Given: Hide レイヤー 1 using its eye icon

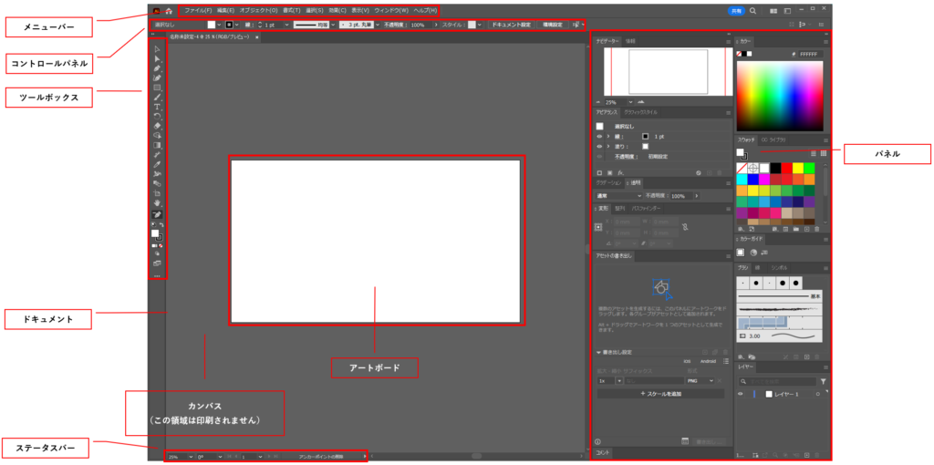Looking at the screenshot, I should click(741, 394).
